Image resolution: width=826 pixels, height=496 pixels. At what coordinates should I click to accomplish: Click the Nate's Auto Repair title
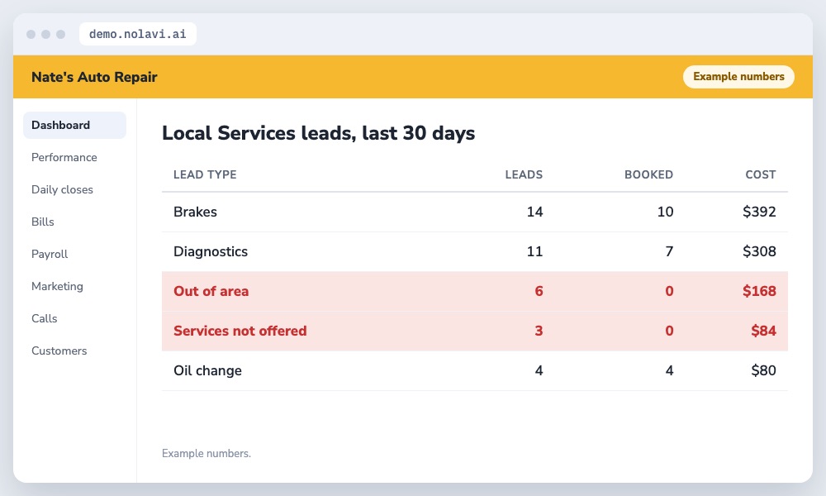tap(94, 77)
